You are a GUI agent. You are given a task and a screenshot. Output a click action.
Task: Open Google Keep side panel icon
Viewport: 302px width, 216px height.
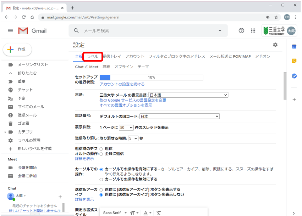click(x=294, y=61)
